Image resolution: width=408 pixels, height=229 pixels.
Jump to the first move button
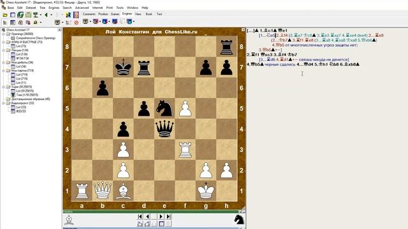[140, 216]
